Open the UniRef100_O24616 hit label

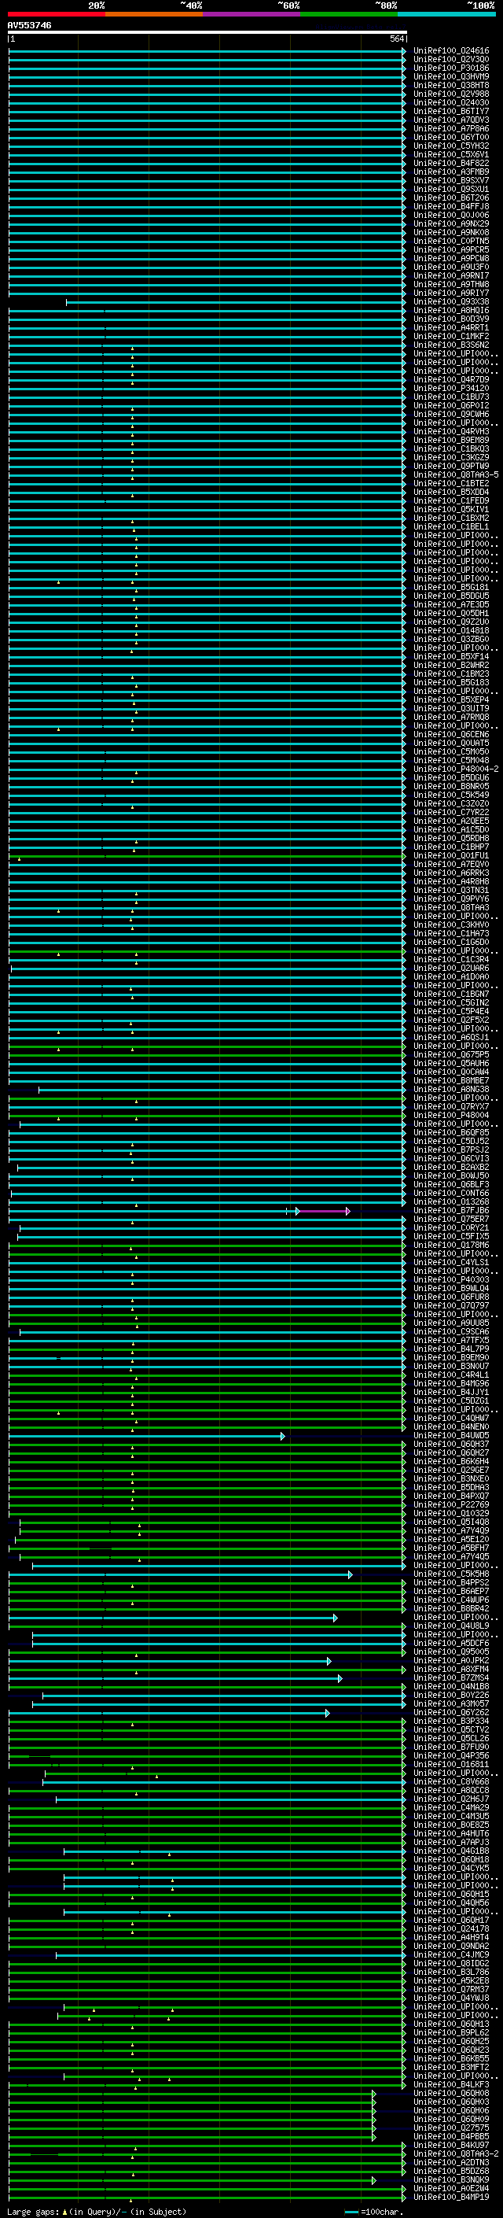450,51
